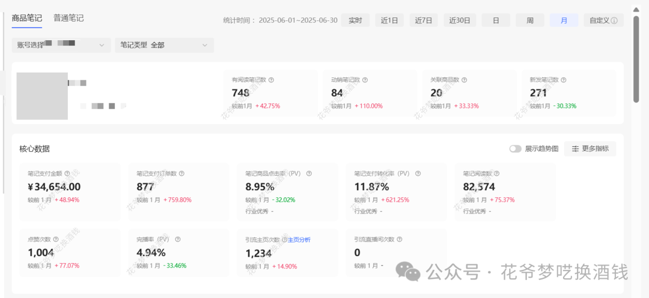Open the 账号选择 dropdown
The width and height of the screenshot is (649, 298).
61,46
